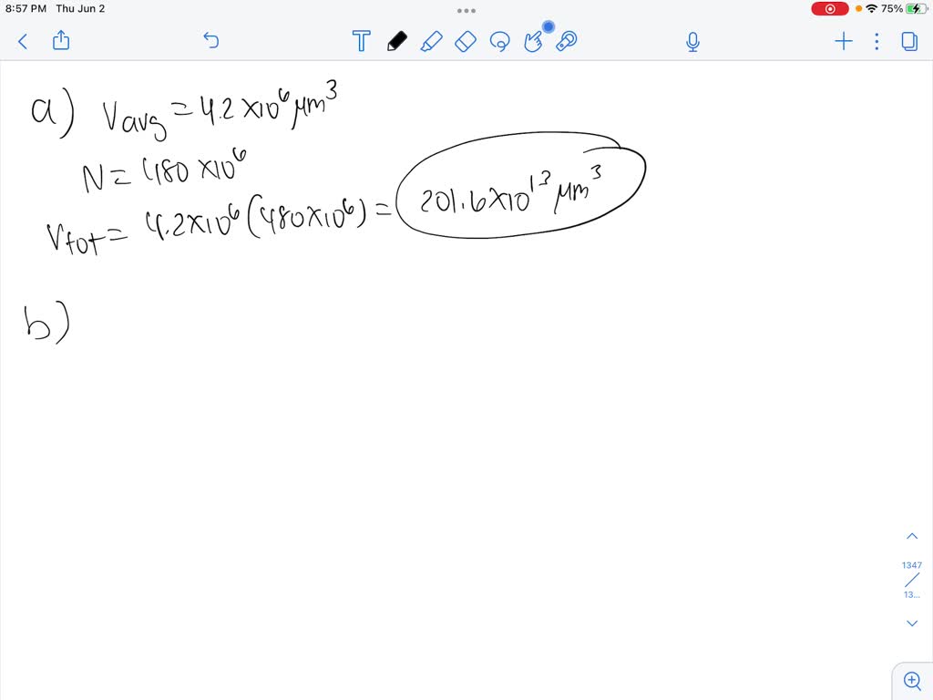The width and height of the screenshot is (933, 700).
Task: Toggle the Hand pointer tool on
Action: pyautogui.click(x=534, y=42)
